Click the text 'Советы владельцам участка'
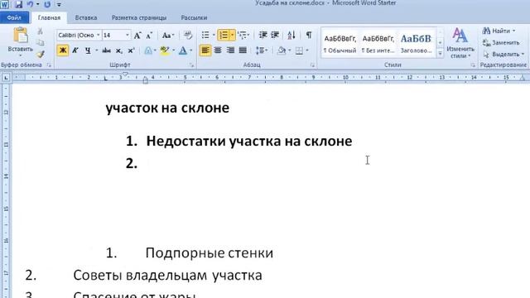This screenshot has width=530, height=298. (x=167, y=276)
